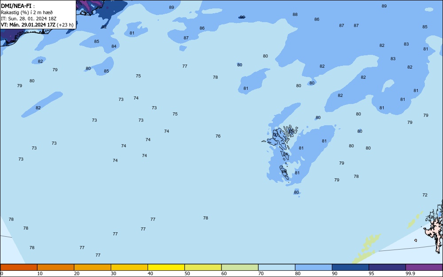This screenshot has width=443, height=277.
Task: Click the legend tick label "70"
Action: point(261,273)
